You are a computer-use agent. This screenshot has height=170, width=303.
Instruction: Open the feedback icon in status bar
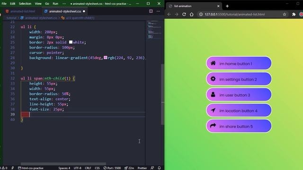[x=152, y=168]
